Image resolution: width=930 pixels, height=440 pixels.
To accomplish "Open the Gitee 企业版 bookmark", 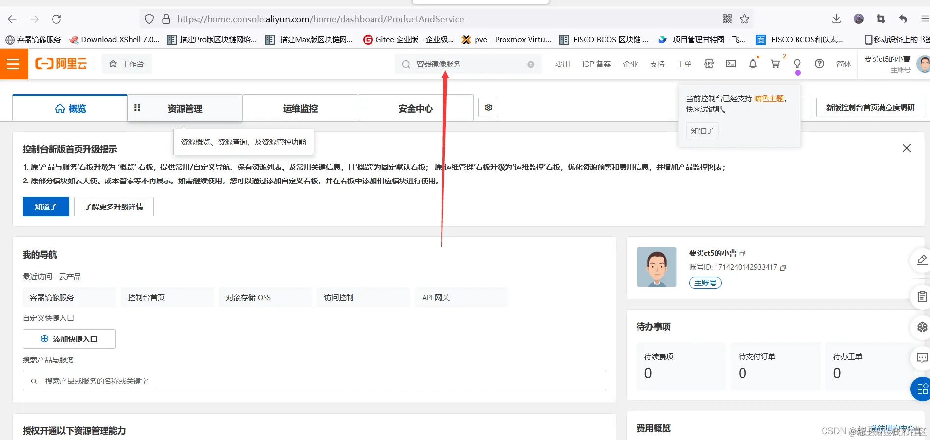I will [408, 39].
